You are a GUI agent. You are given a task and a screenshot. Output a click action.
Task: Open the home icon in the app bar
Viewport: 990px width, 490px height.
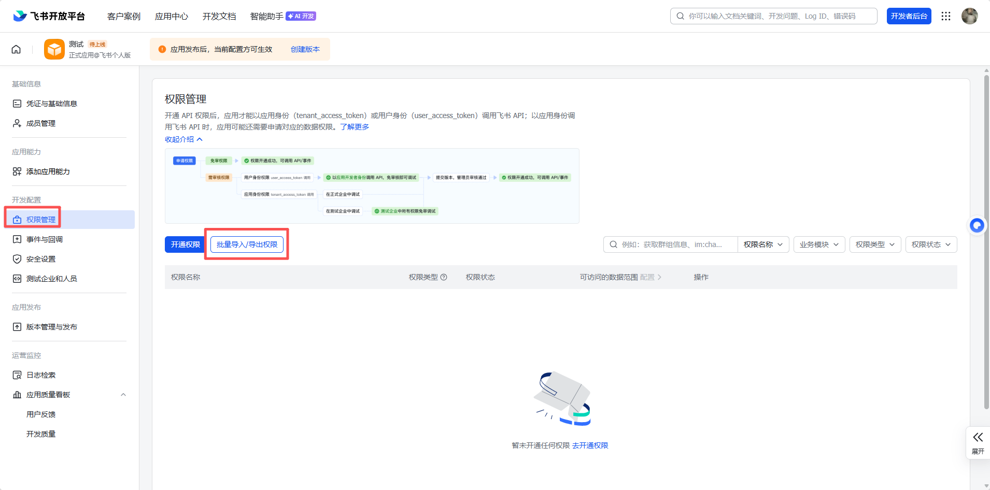coord(16,49)
